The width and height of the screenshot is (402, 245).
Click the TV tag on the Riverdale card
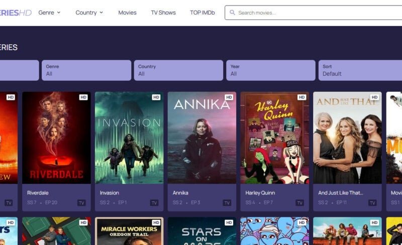[81, 203]
